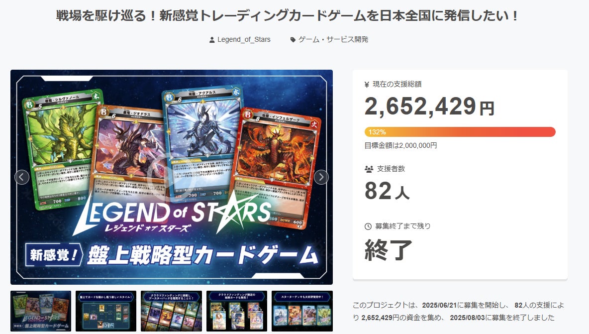This screenshot has width=589, height=334.
Task: Click the supporters people icon beside 支援者数
Action: point(369,169)
